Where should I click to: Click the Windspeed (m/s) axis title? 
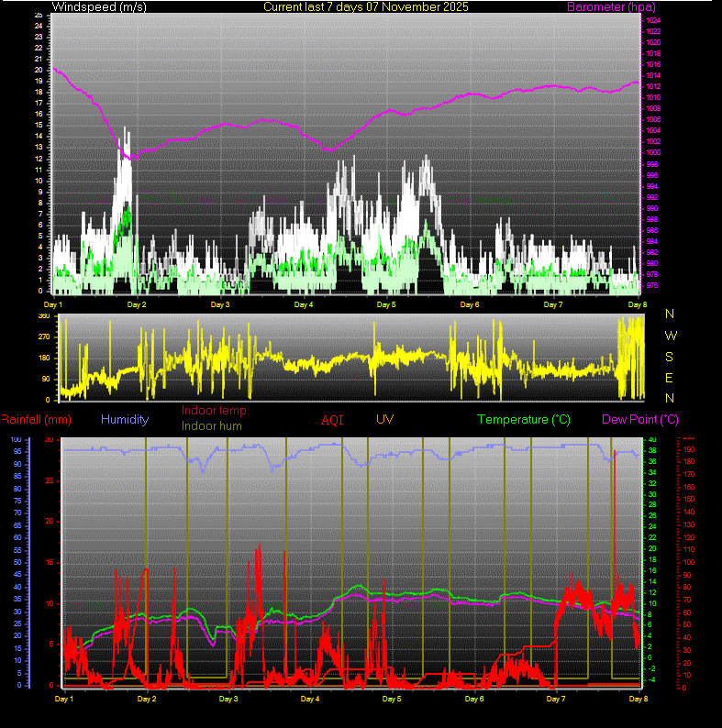pyautogui.click(x=99, y=7)
